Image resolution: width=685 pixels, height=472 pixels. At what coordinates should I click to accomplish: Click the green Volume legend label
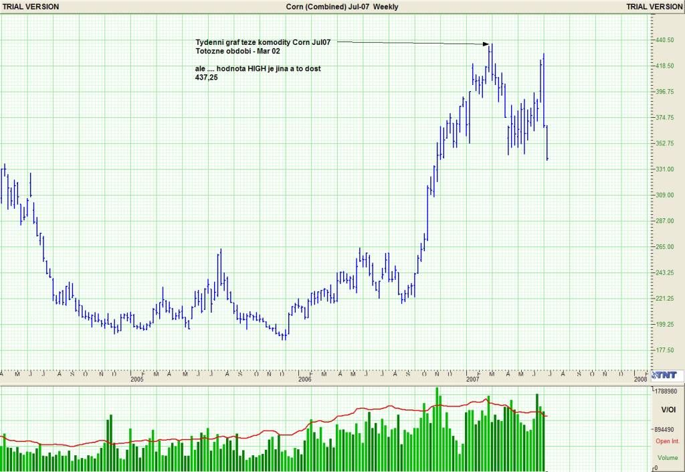click(x=668, y=457)
